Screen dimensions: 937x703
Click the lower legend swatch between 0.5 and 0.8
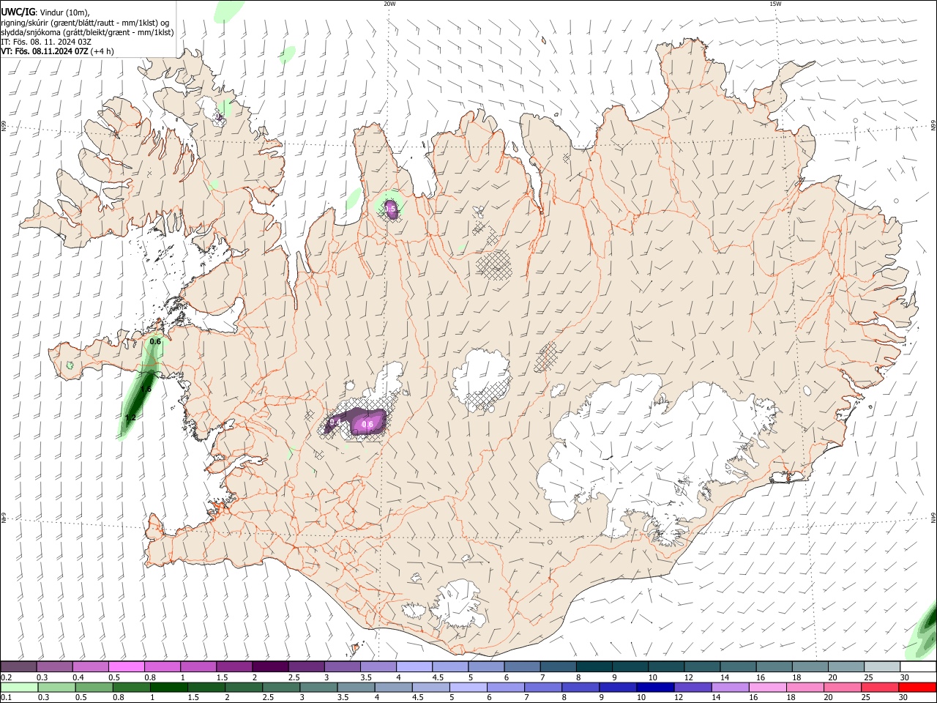94,687
